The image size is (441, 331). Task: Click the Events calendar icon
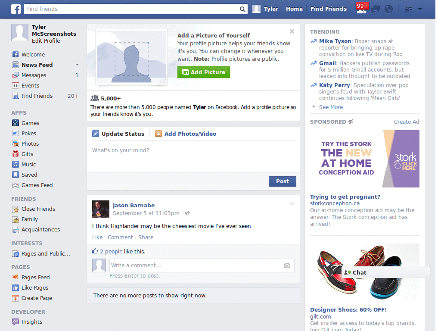pos(16,86)
